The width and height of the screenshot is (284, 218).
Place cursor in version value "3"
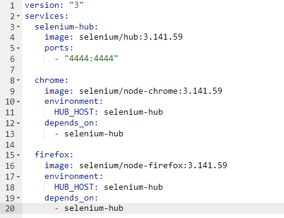77,5
